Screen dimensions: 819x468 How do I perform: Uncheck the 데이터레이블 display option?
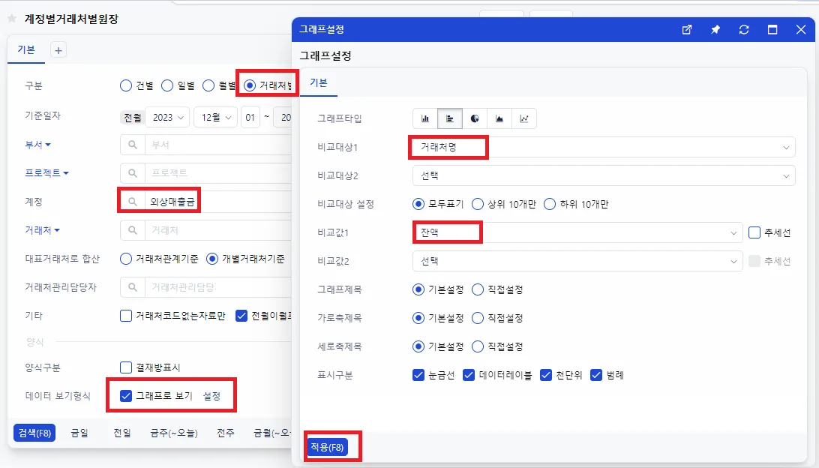[469, 375]
